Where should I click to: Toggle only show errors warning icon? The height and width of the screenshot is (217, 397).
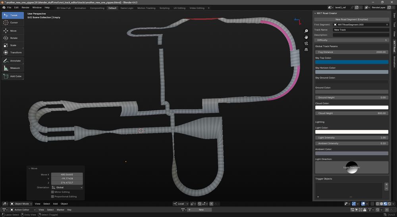tap(364, 210)
